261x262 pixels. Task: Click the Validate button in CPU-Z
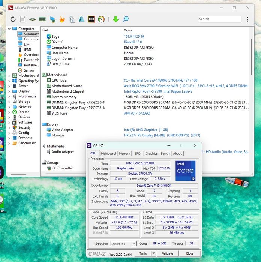click(x=168, y=253)
